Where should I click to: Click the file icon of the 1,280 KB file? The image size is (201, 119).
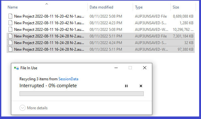coord(10,23)
